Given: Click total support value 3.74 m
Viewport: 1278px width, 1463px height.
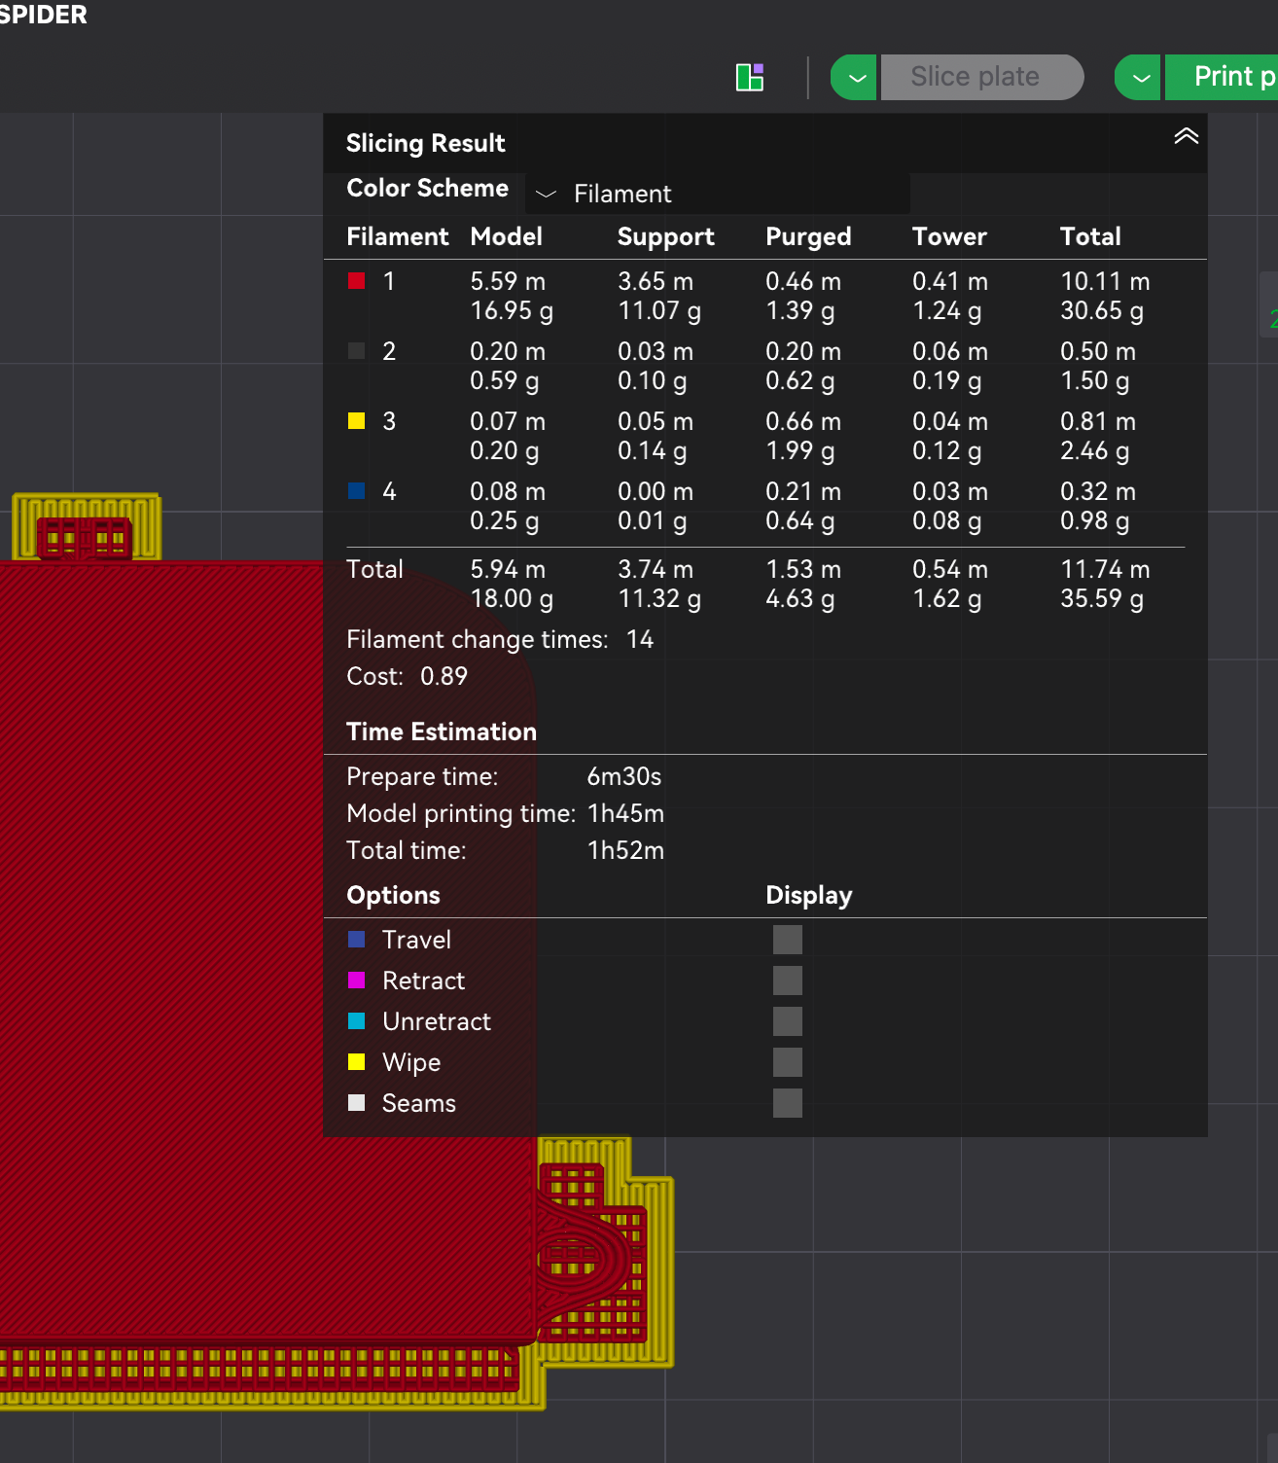Looking at the screenshot, I should tap(656, 569).
